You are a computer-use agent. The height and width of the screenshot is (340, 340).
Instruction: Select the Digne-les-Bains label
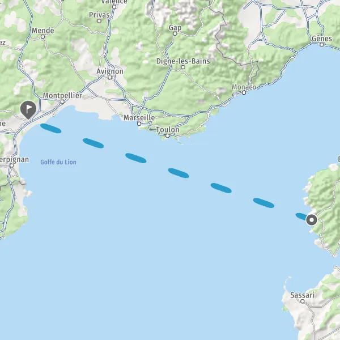[x=183, y=61]
